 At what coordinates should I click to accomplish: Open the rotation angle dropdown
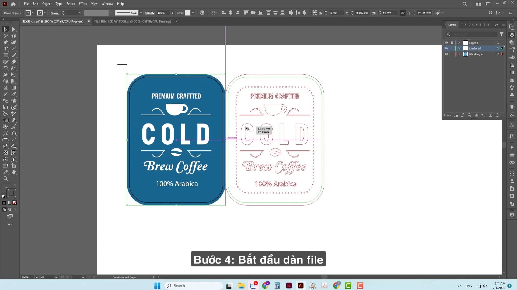[x=56, y=277]
